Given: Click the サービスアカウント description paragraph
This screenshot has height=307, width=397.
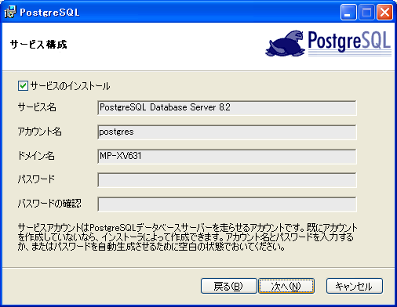Looking at the screenshot, I should coord(188,237).
